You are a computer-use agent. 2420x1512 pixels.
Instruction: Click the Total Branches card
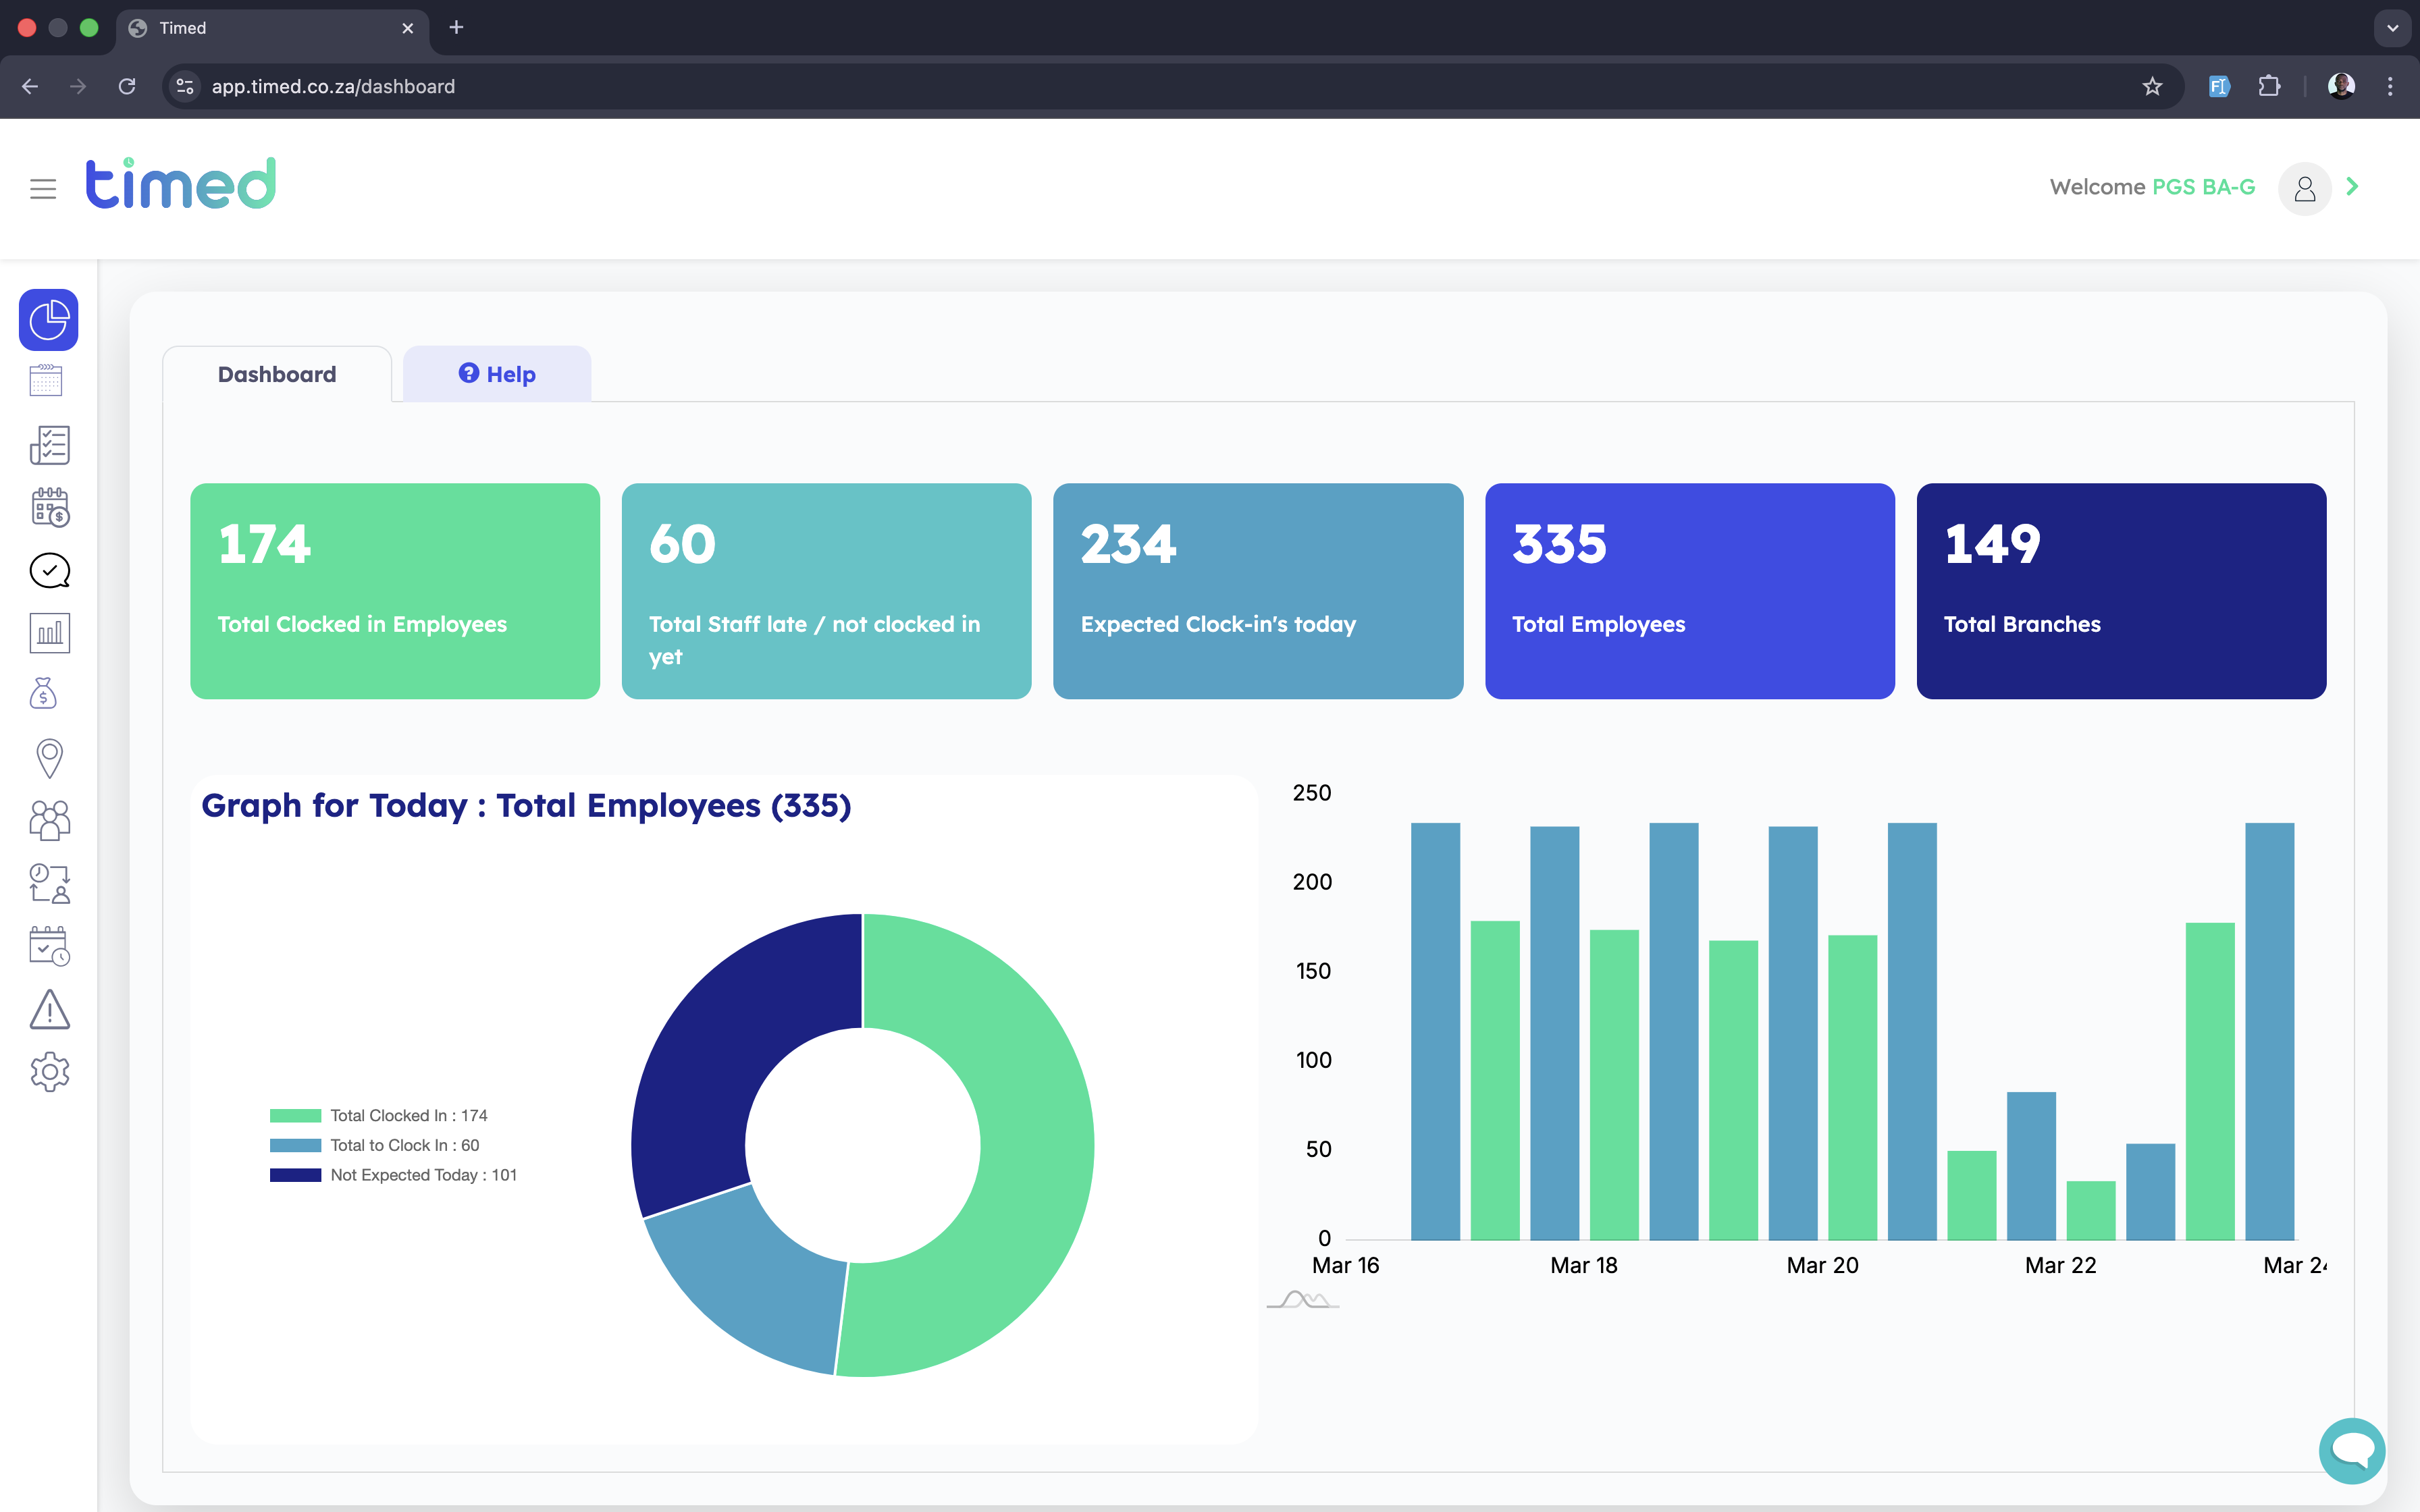click(x=2121, y=591)
